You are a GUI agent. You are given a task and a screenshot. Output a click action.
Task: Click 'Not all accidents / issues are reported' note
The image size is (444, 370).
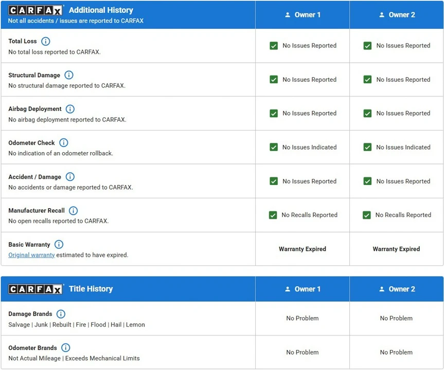pos(76,21)
